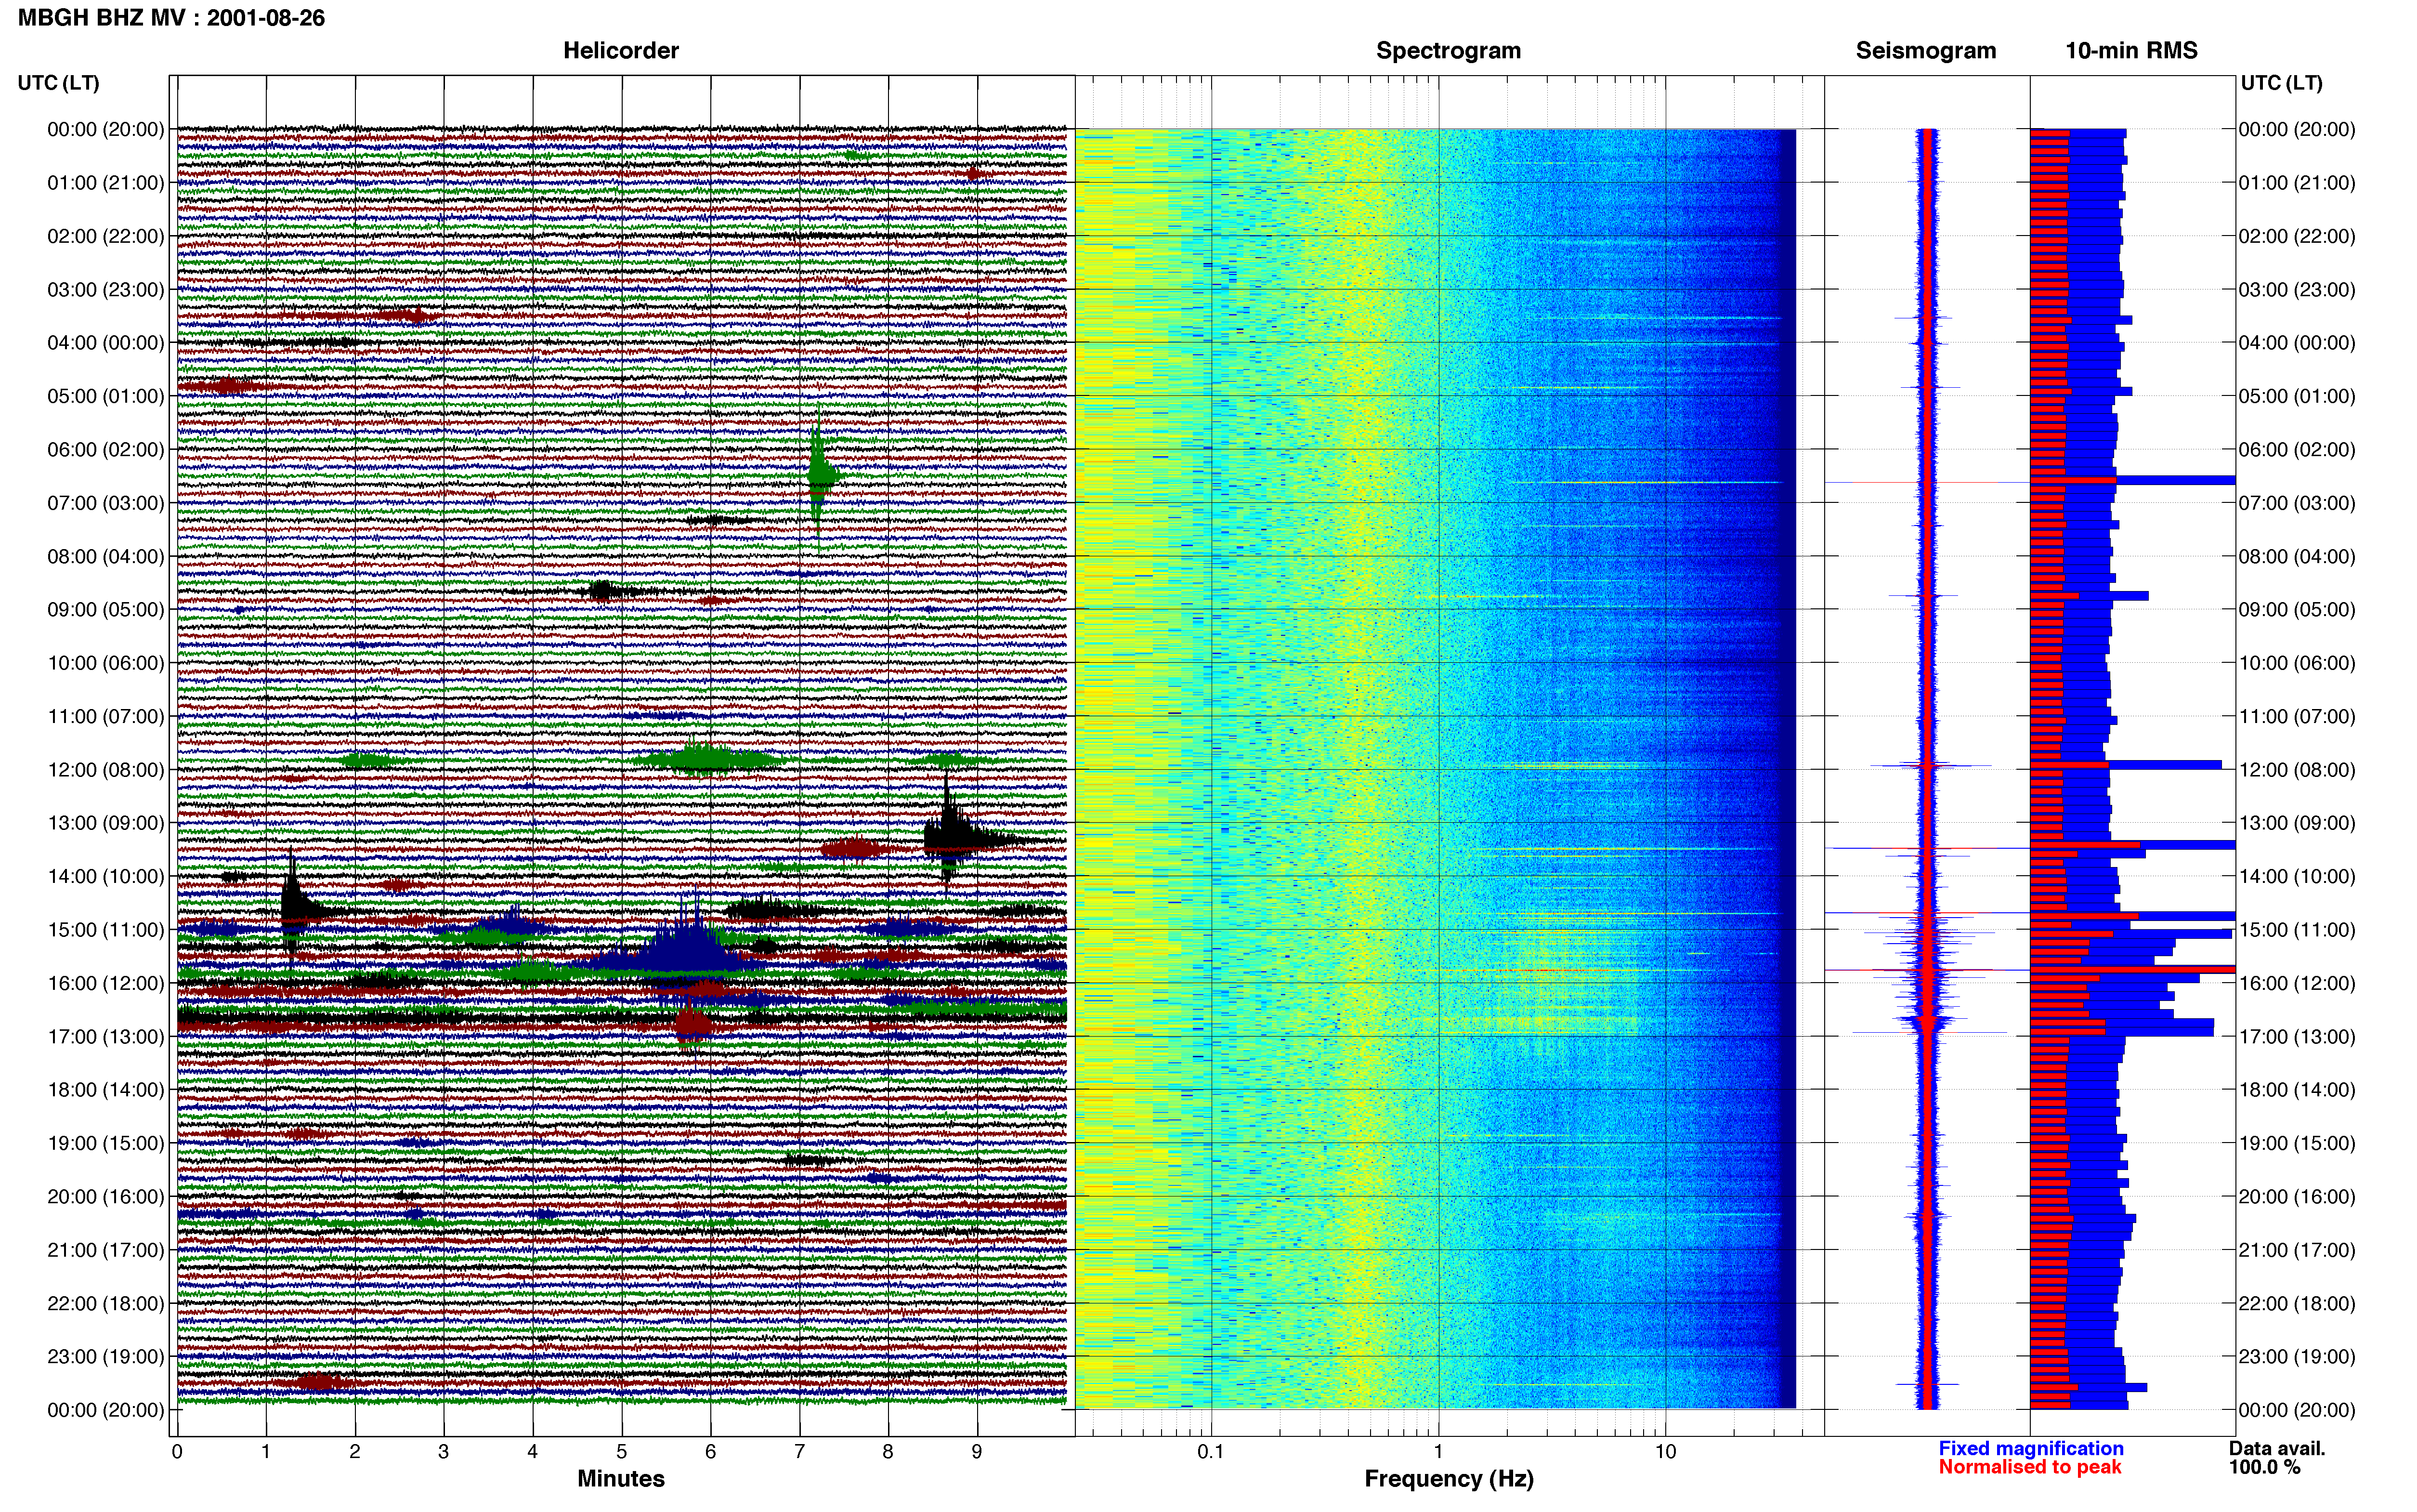The height and width of the screenshot is (1512, 2417).
Task: Click the Spectrogram panel heading
Action: 1449,51
